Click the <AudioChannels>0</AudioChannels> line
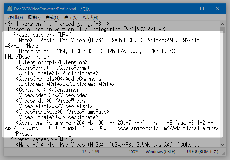The width and height of the screenshot is (230, 160). (60, 79)
